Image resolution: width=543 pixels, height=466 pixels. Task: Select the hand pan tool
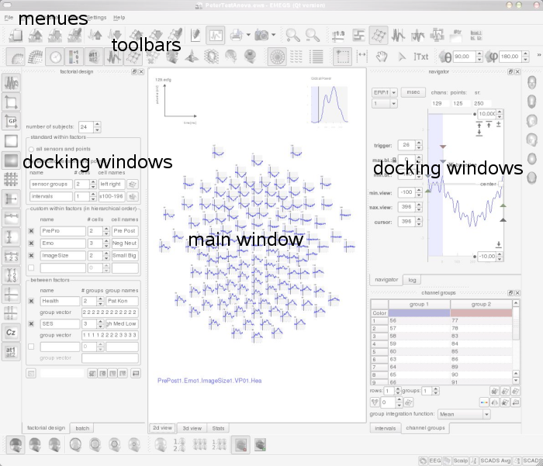[x=381, y=57]
